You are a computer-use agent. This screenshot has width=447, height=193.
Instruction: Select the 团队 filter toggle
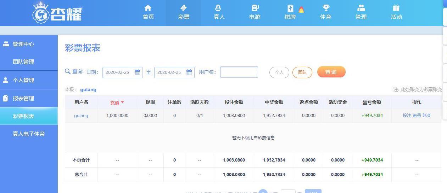click(302, 72)
